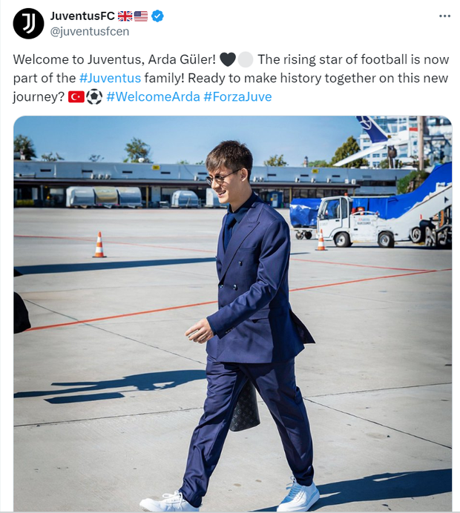Open the #Juventus hashtag
The height and width of the screenshot is (513, 460).
(110, 78)
